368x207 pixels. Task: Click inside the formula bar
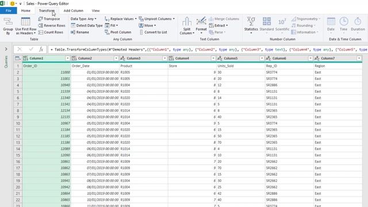pos(208,49)
